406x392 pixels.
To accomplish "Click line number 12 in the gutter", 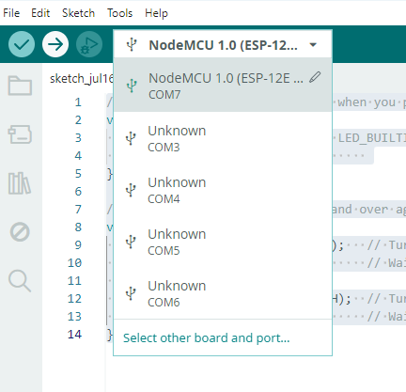I will click(x=74, y=298).
